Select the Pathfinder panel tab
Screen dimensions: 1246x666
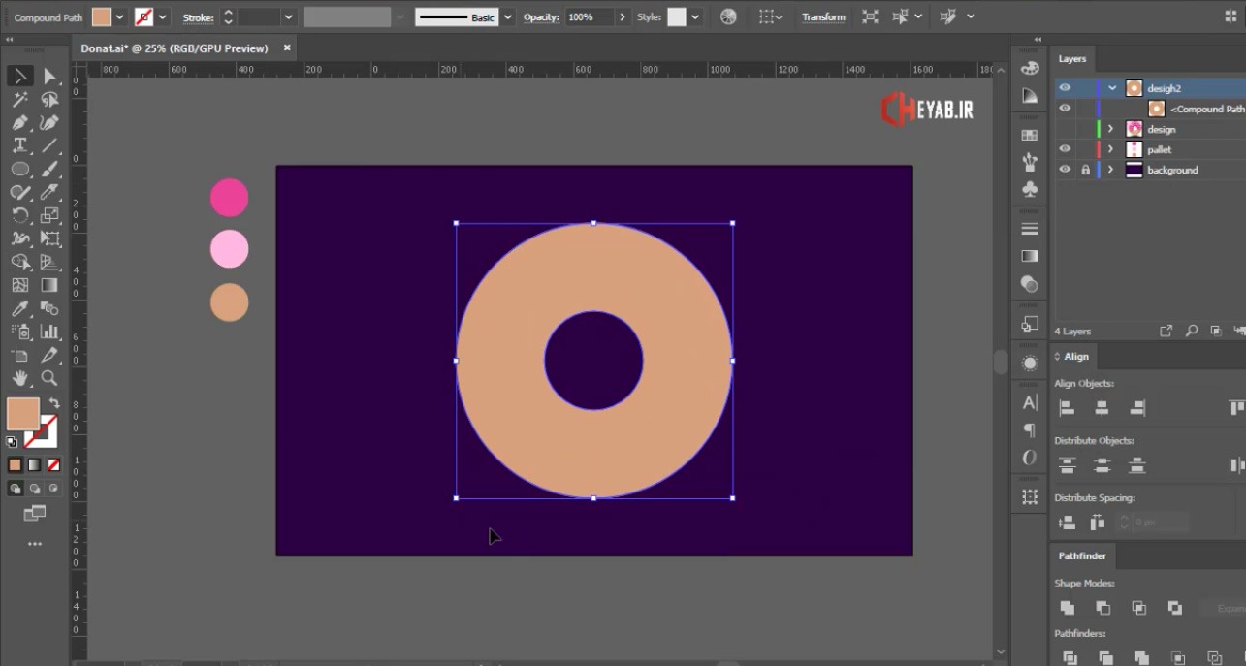1082,556
